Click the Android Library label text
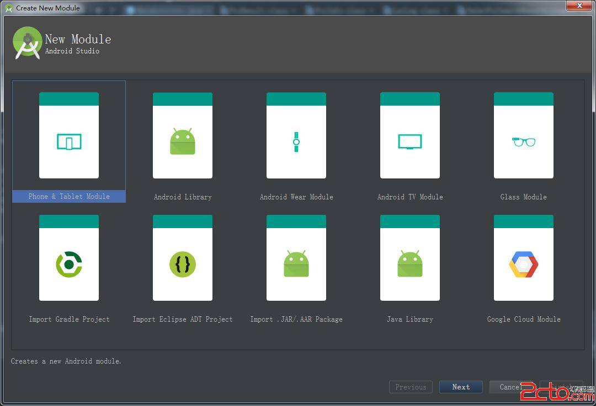 coord(183,197)
